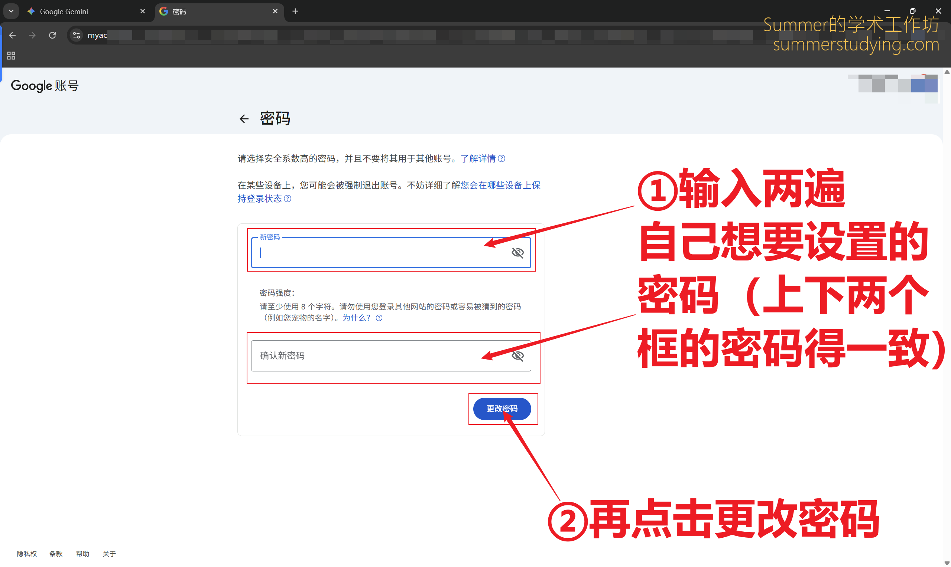This screenshot has width=951, height=567.
Task: Open the apps grid icon in bookmarks bar
Action: pos(11,56)
